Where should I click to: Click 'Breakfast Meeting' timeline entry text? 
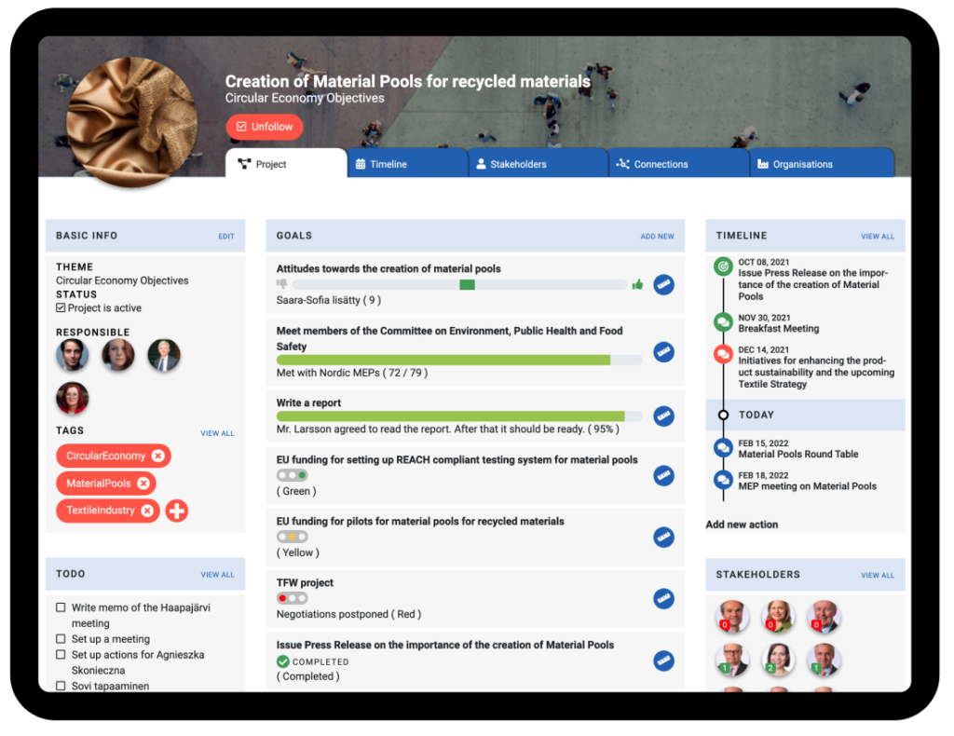779,329
